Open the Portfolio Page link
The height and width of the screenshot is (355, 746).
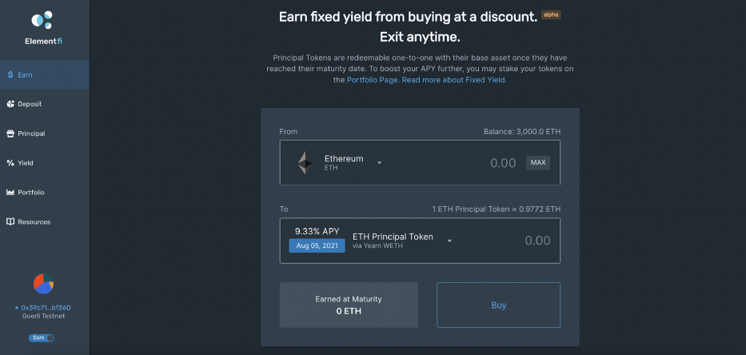(x=372, y=80)
